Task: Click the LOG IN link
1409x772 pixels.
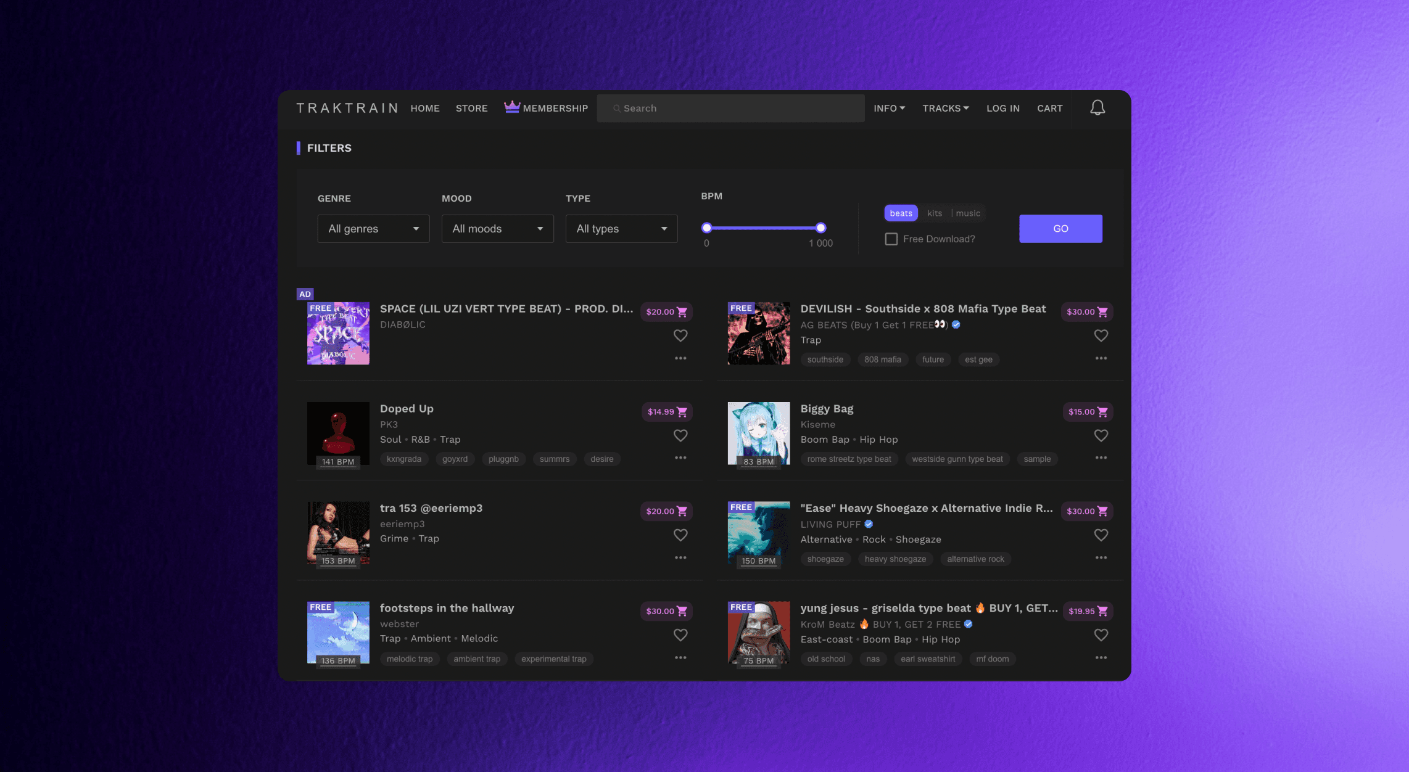Action: (x=1002, y=109)
